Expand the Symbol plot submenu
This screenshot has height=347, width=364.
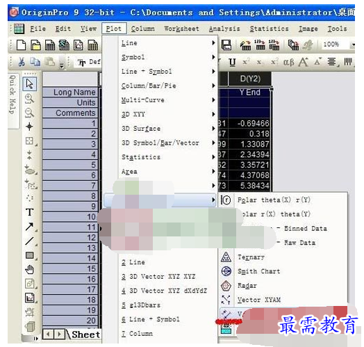click(160, 57)
